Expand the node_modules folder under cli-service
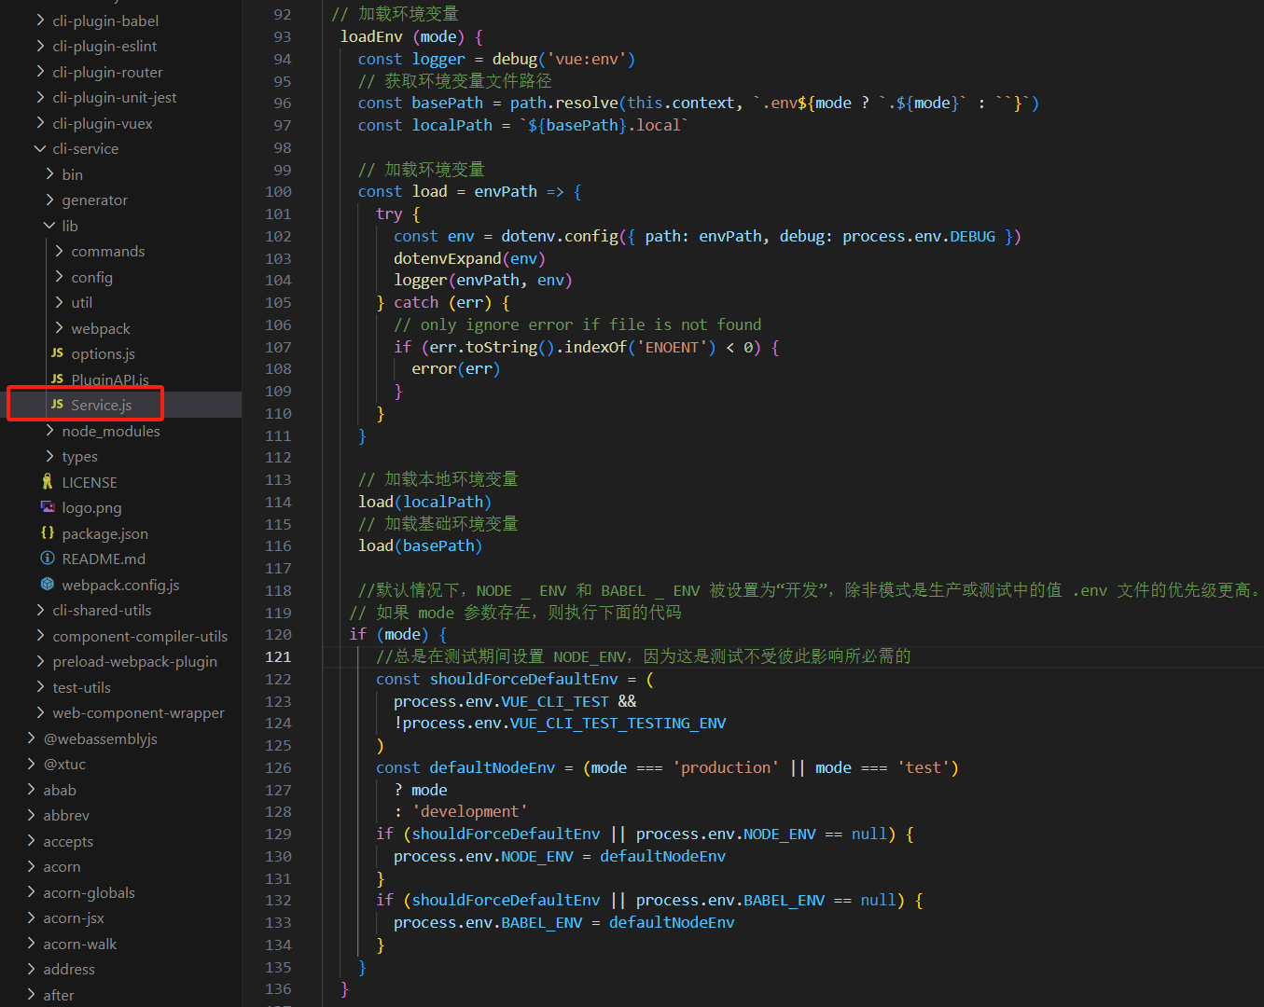 point(49,431)
